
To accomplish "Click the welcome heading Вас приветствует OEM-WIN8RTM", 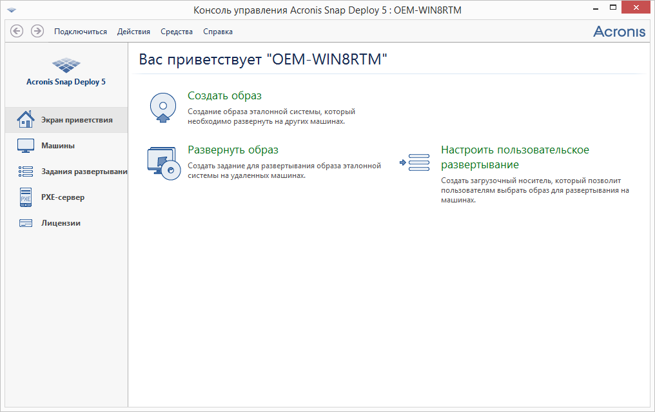I will [x=263, y=59].
